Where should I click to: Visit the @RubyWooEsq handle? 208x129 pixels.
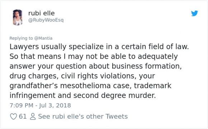(x=46, y=20)
